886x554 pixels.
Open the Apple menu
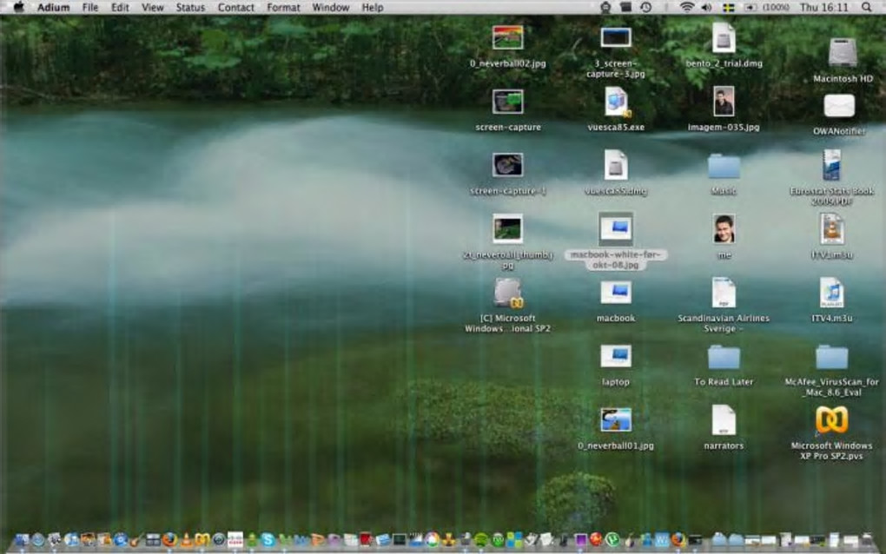coord(18,7)
